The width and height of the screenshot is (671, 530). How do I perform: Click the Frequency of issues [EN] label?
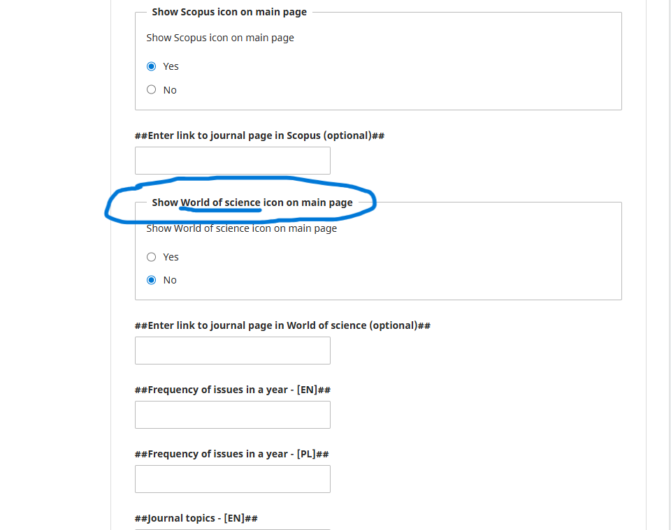232,390
